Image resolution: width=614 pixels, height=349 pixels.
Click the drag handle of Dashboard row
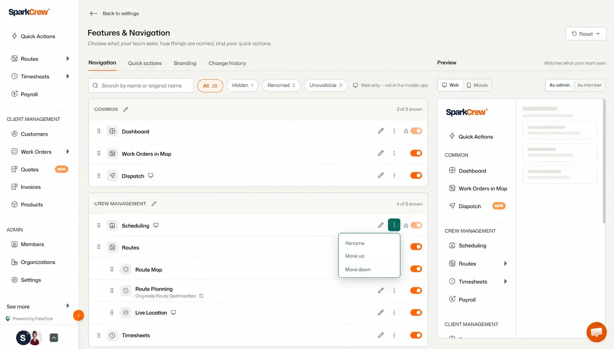click(x=99, y=131)
